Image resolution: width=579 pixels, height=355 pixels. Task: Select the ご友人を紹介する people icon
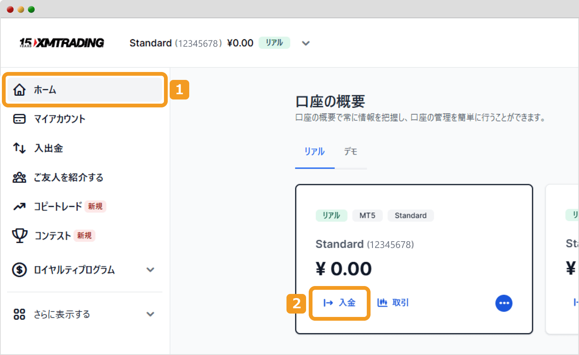point(19,177)
